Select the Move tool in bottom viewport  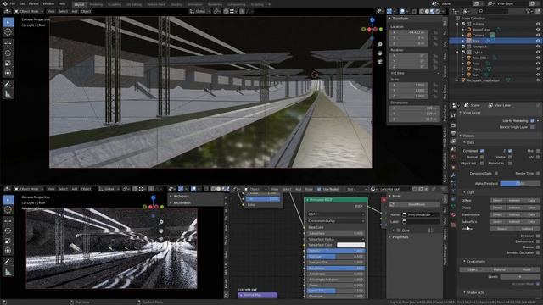point(8,221)
